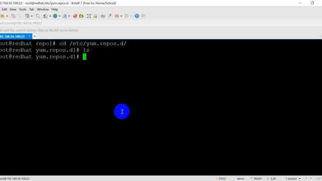
Task: Click the blue globe icon
Action: pos(55,16)
